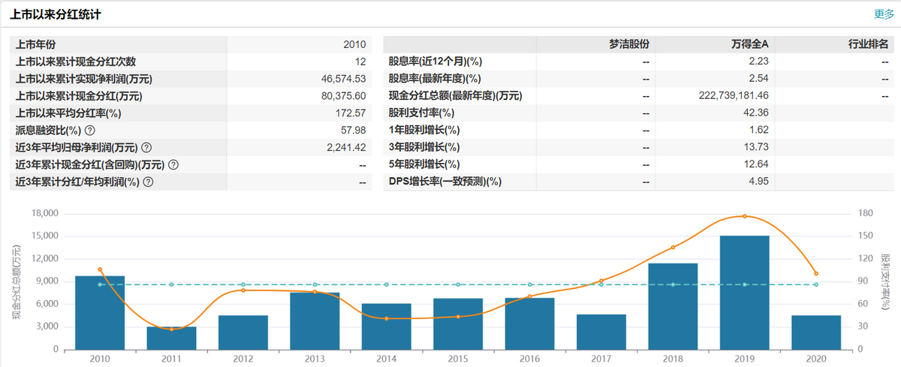Image resolution: width=901 pixels, height=367 pixels.
Task: Click help icon next to 近3年平均归母净利润(万元)
Action: coord(146,148)
